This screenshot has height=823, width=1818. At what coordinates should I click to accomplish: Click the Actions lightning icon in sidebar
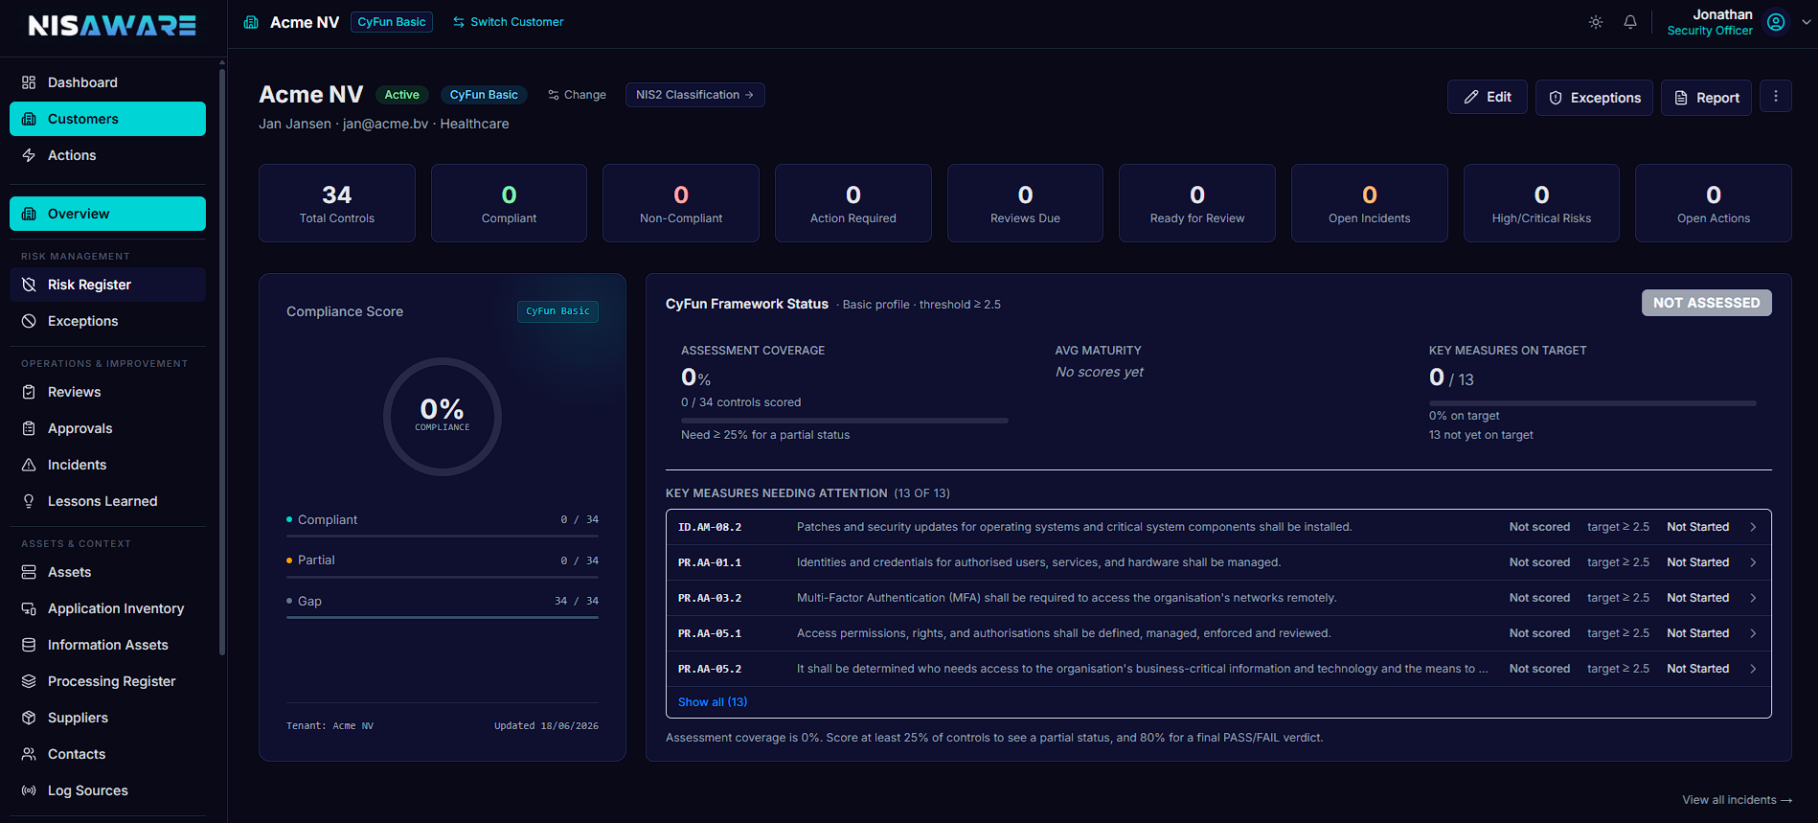29,155
